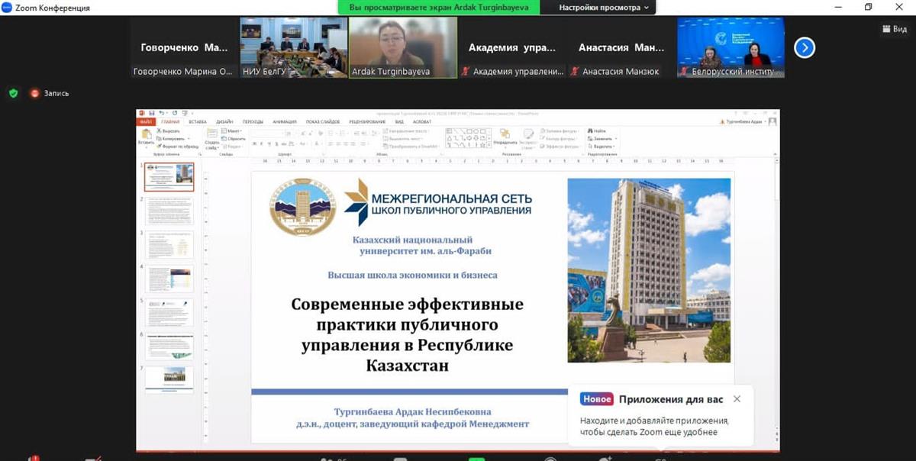The height and width of the screenshot is (461, 916).
Task: Click the undo arrow in quick access toolbar
Action: [161, 113]
